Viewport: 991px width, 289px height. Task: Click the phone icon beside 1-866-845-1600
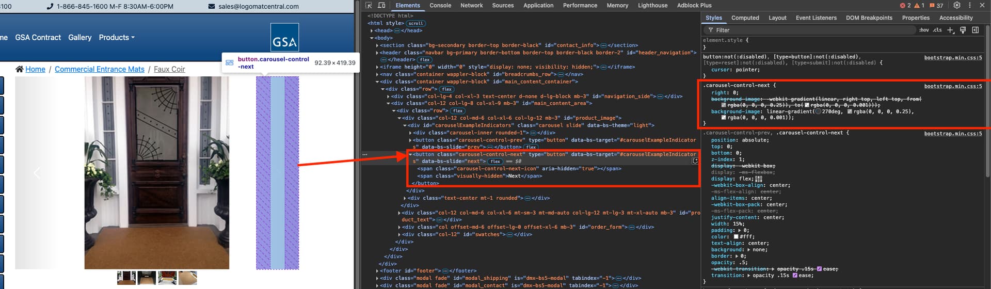click(x=50, y=6)
